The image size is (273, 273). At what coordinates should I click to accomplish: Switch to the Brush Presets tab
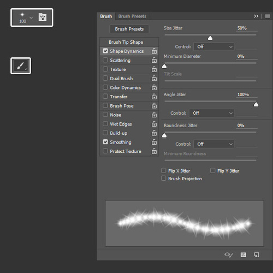pos(132,16)
